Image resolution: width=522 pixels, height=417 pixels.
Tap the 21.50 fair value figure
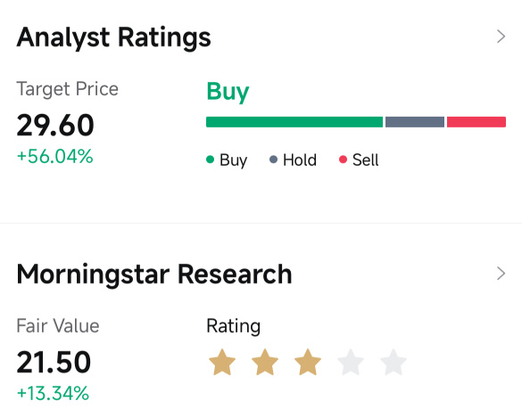click(x=54, y=362)
